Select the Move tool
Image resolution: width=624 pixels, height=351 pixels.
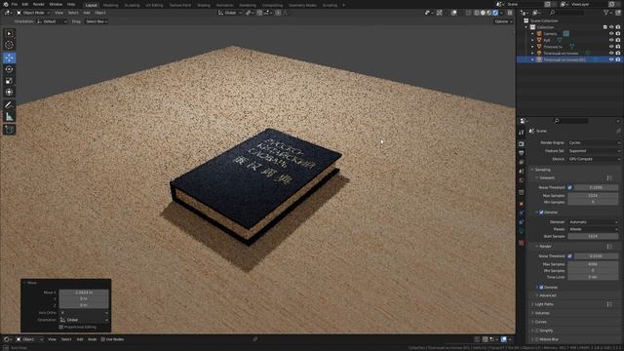pos(9,58)
